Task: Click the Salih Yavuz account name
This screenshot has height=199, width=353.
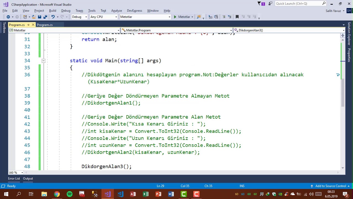Action: point(333,11)
